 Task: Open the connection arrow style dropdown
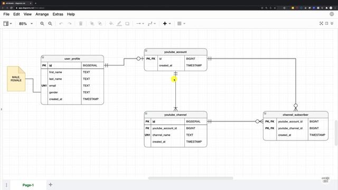click(x=140, y=23)
